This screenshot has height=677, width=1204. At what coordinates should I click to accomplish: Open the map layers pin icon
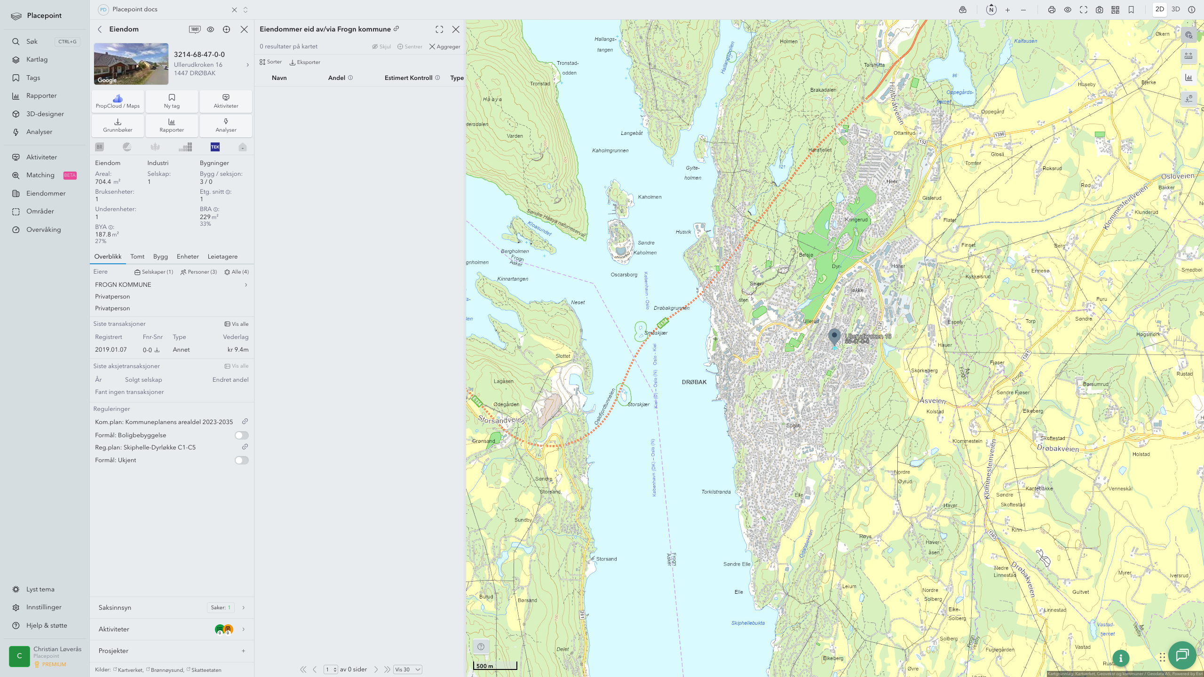coord(963,10)
